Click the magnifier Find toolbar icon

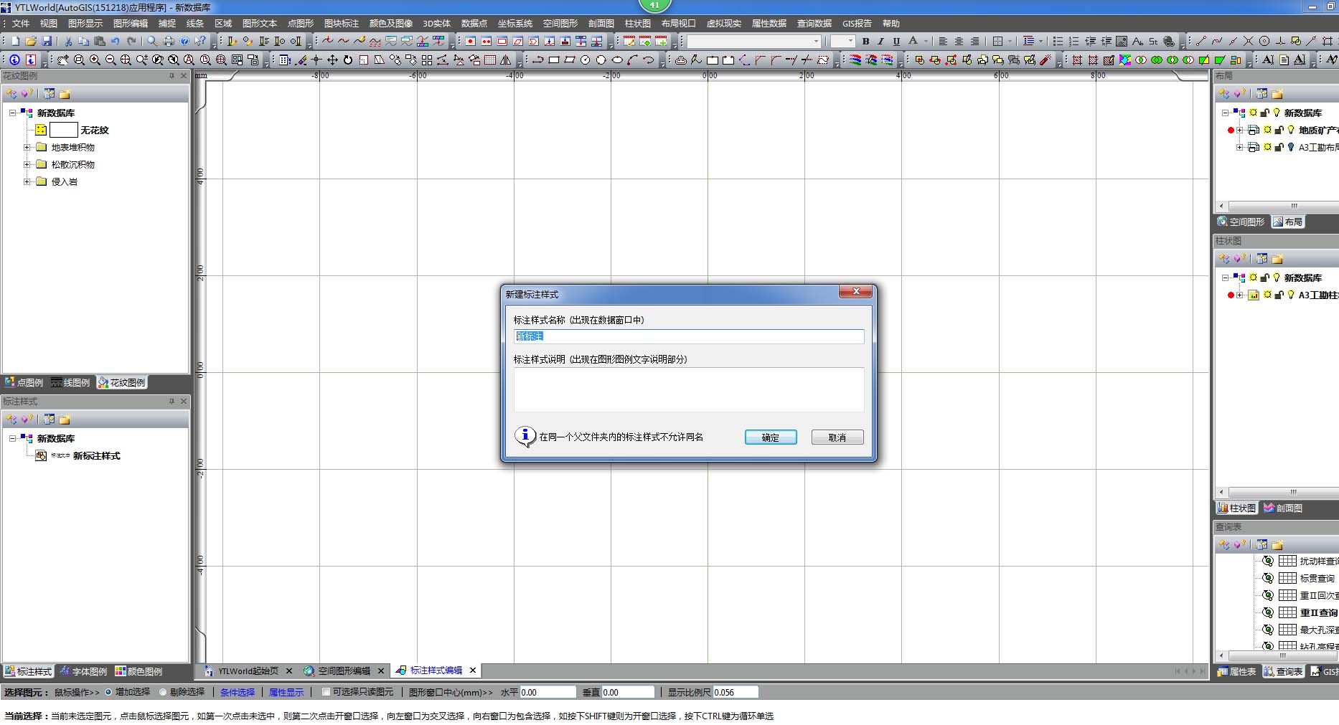152,42
